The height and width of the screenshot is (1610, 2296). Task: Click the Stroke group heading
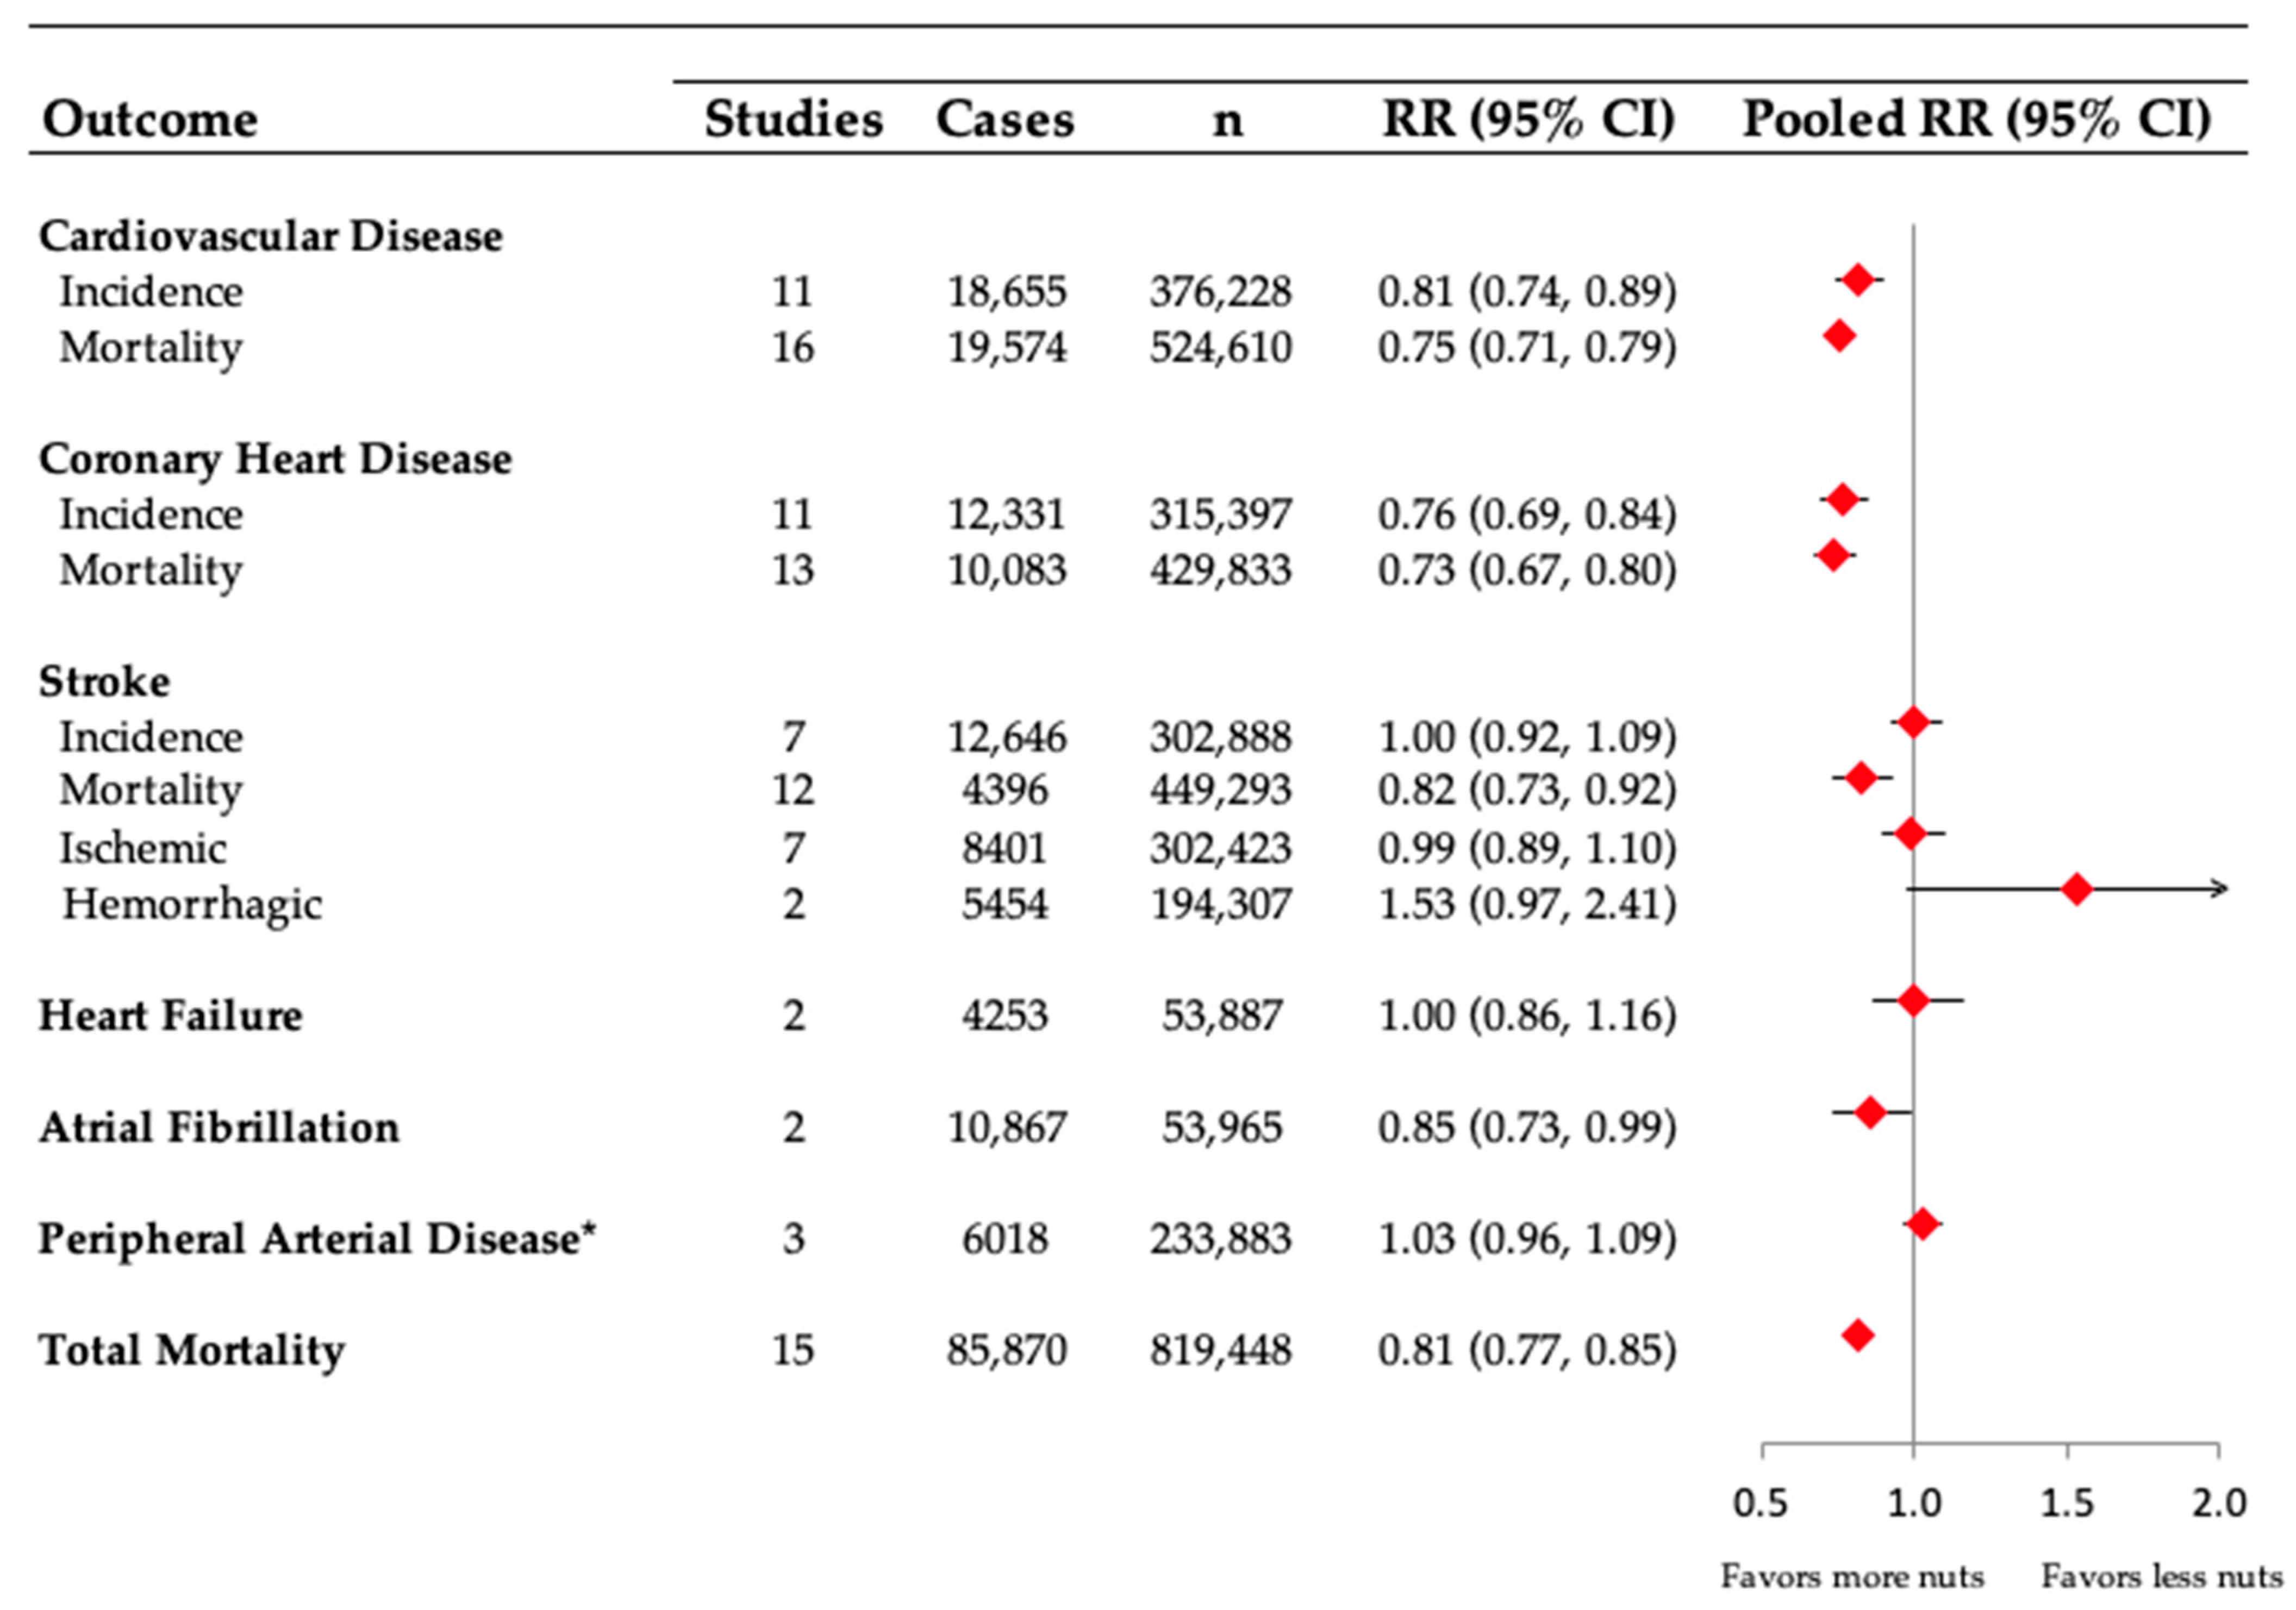[105, 681]
